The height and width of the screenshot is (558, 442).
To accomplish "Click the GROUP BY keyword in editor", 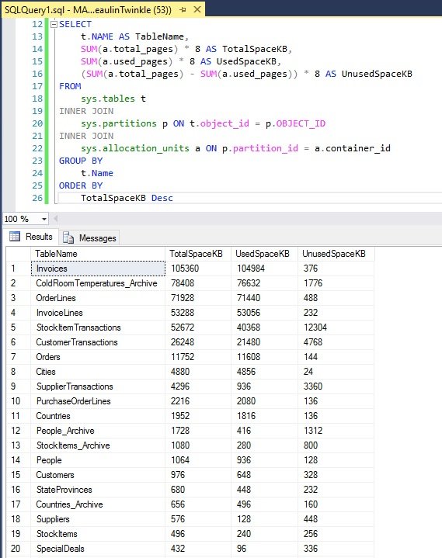I will (81, 161).
